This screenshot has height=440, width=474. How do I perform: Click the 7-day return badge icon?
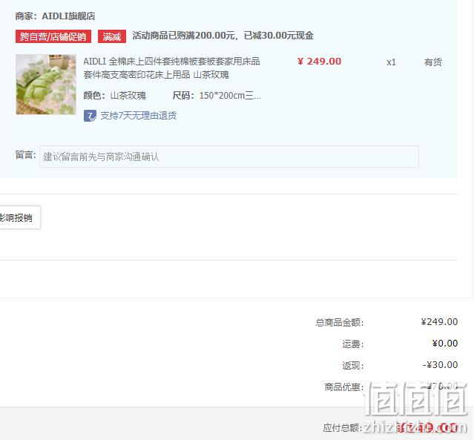90,116
